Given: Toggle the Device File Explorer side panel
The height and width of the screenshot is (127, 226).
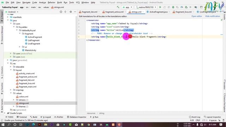Looking at the screenshot, I should point(225,103).
